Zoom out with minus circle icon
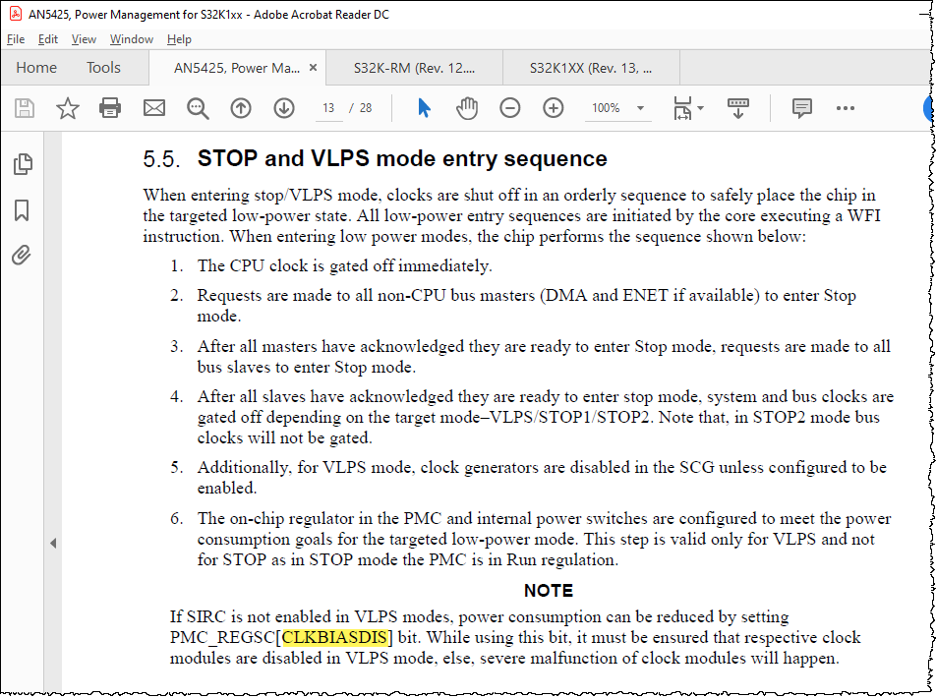Image resolution: width=936 pixels, height=698 pixels. pyautogui.click(x=509, y=108)
